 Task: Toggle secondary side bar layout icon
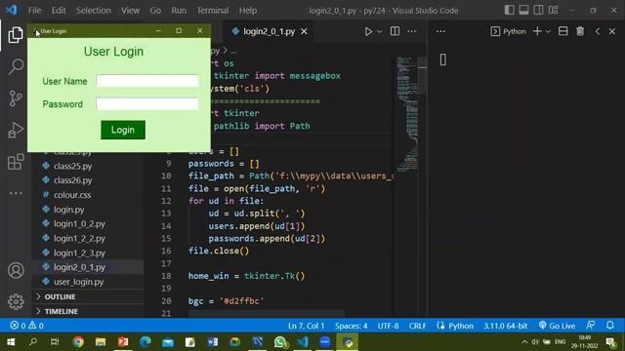point(538,10)
